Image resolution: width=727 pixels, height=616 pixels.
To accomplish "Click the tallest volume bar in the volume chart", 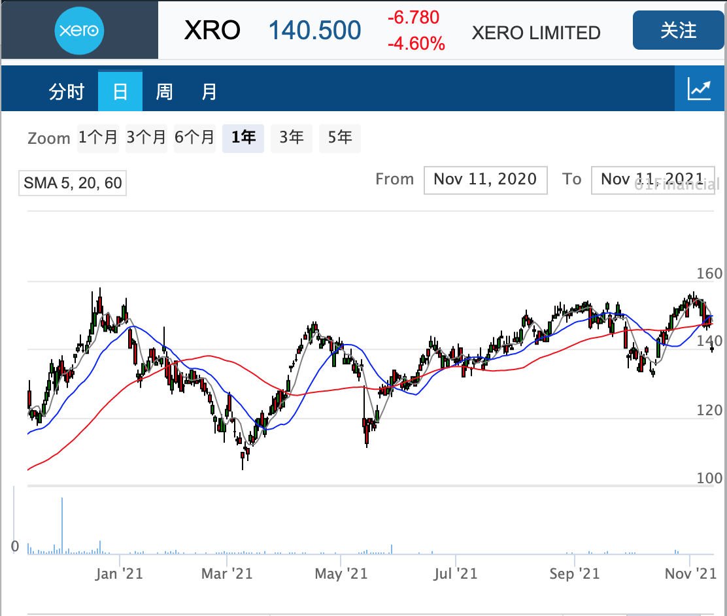I will (62, 526).
